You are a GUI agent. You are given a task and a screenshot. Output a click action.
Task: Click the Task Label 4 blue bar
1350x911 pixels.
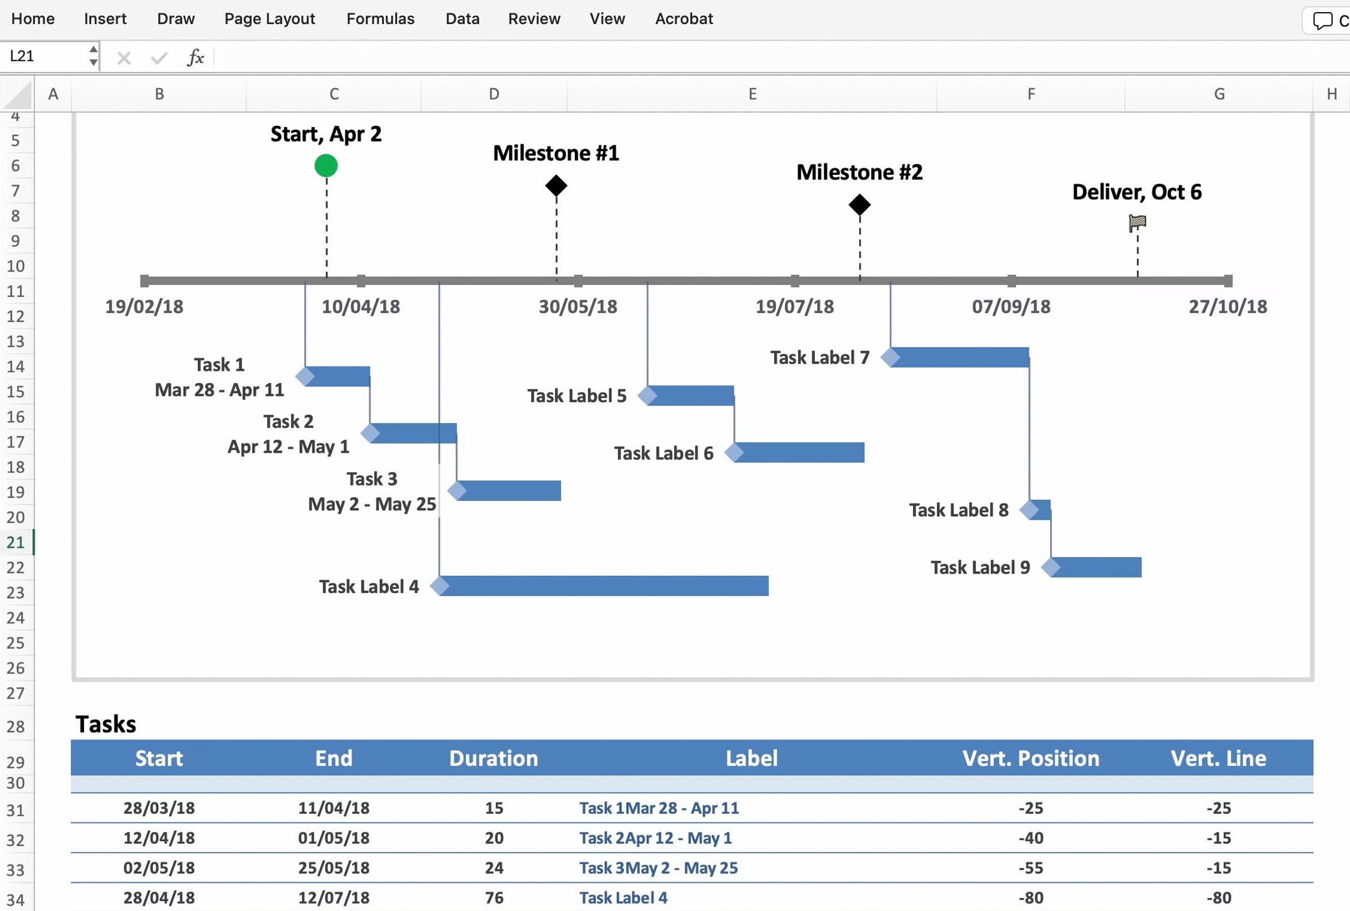(604, 586)
